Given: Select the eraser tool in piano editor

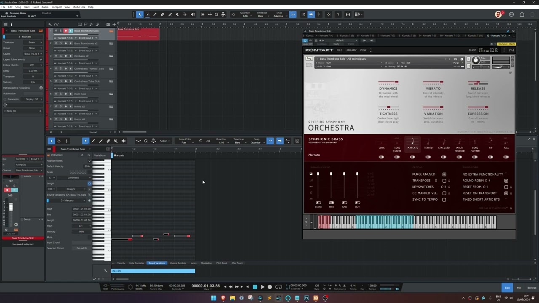Looking at the screenshot, I should (x=108, y=141).
